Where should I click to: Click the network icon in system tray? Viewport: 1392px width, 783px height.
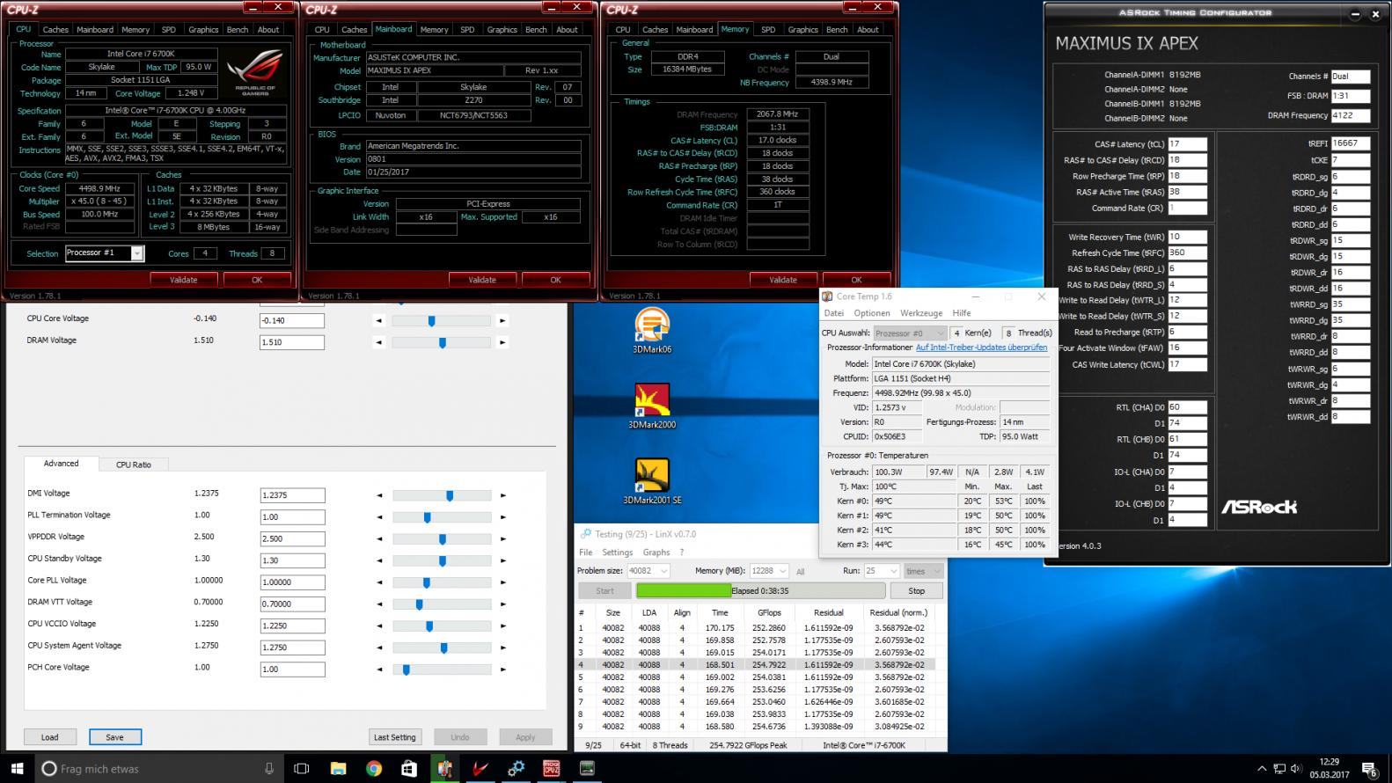tap(1280, 769)
